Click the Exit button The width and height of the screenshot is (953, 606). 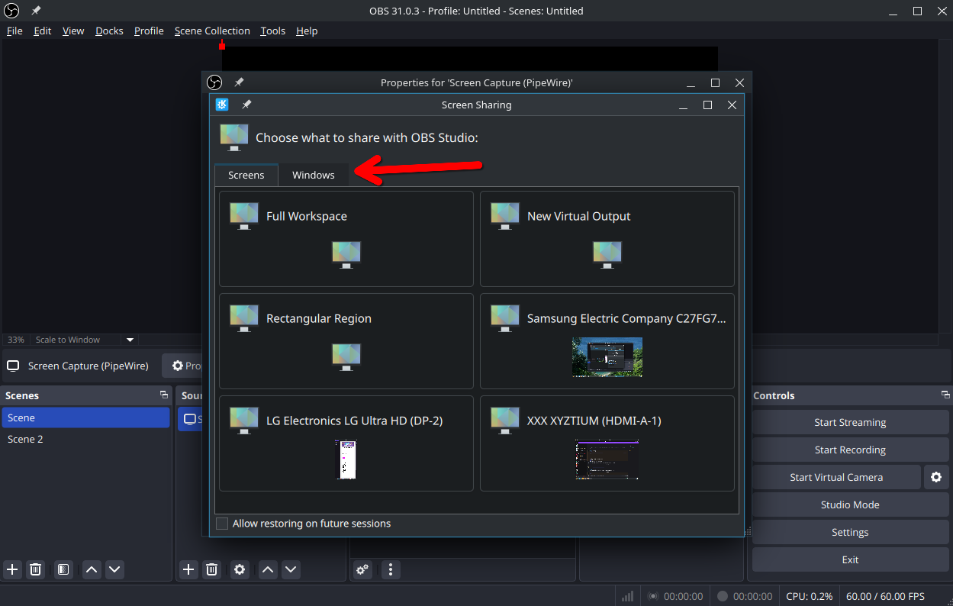(x=850, y=559)
